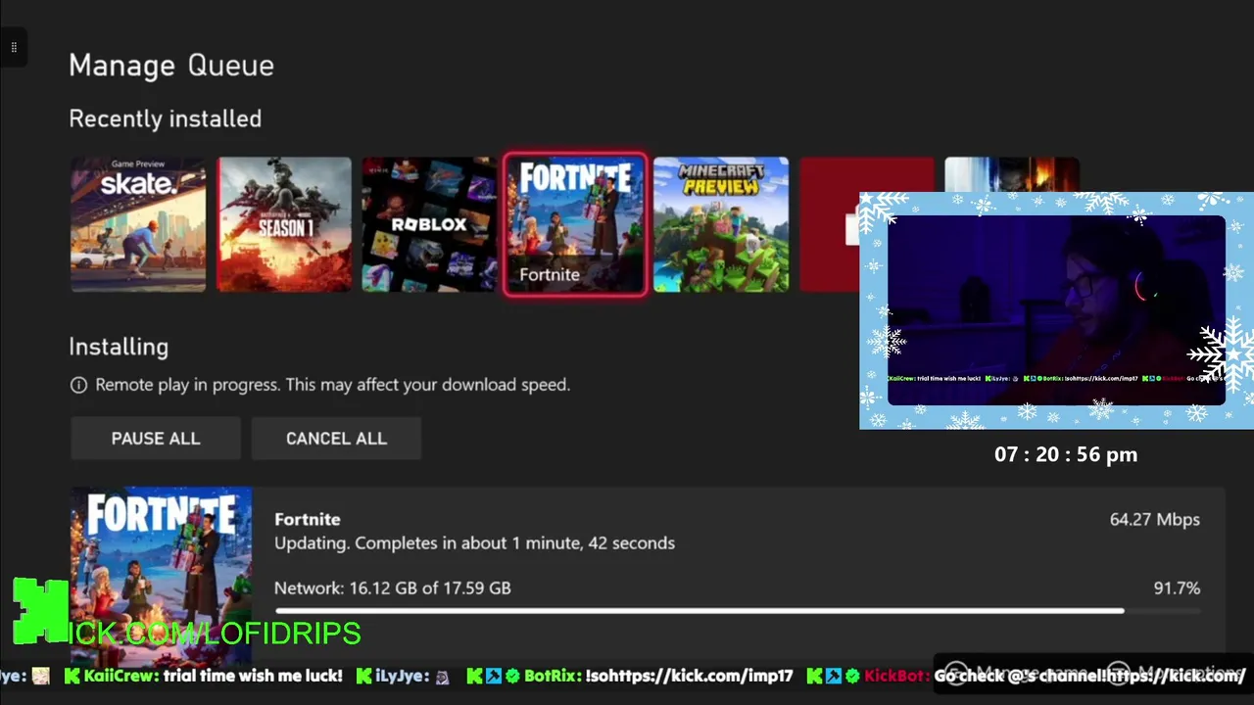Click the Fortnite update progress bar
Screen dimensions: 1254x705
(x=737, y=611)
